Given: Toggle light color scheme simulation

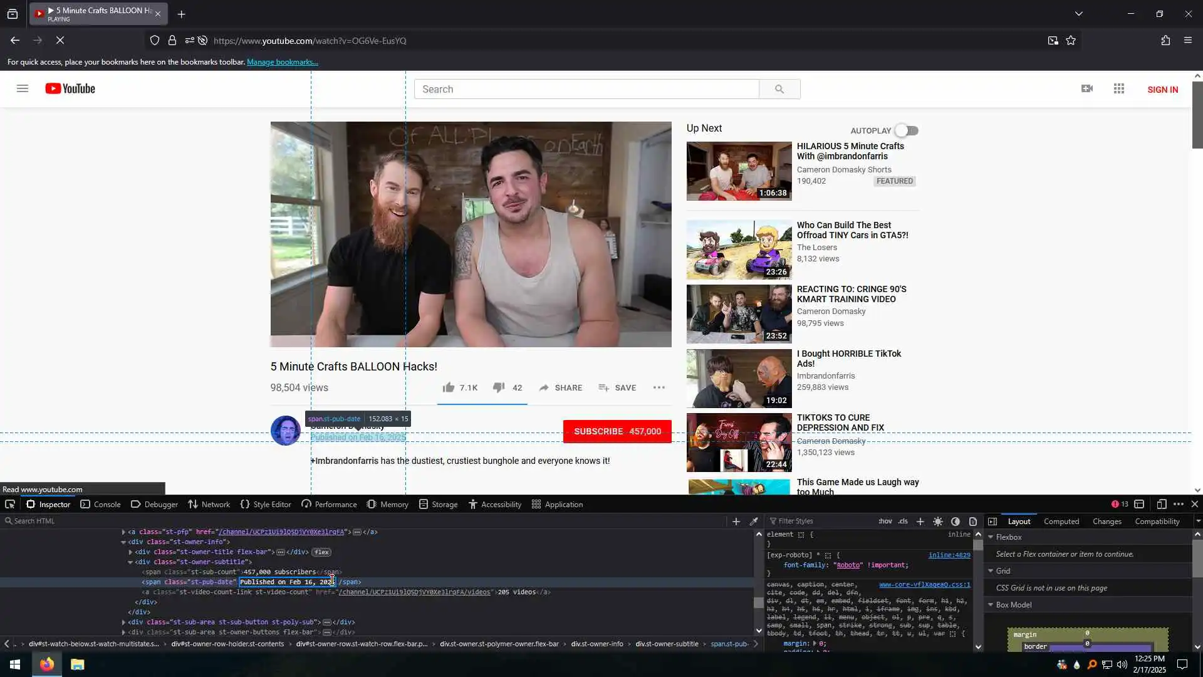Looking at the screenshot, I should pyautogui.click(x=938, y=522).
